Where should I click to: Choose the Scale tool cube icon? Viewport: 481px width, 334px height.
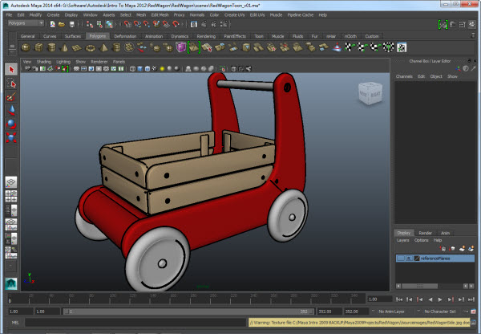tap(11, 137)
